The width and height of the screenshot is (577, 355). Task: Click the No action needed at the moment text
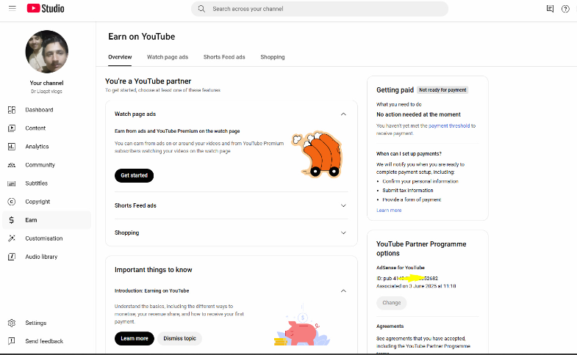[418, 114]
